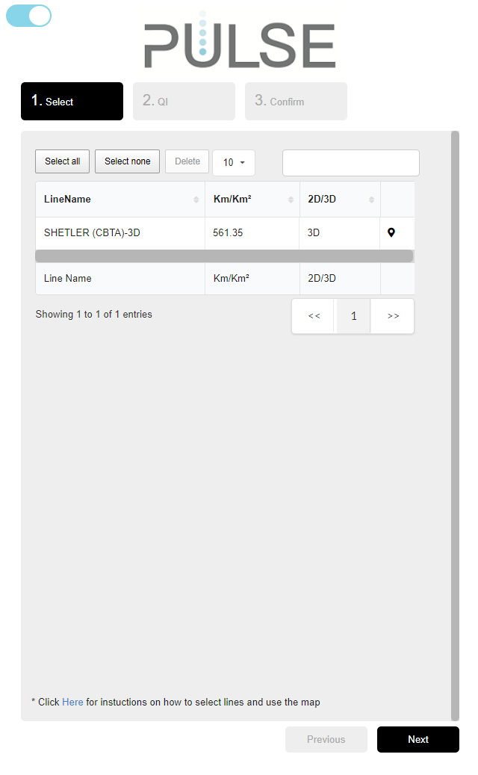This screenshot has height=775, width=478.
Task: Open the Here instructions link
Action: 72,702
